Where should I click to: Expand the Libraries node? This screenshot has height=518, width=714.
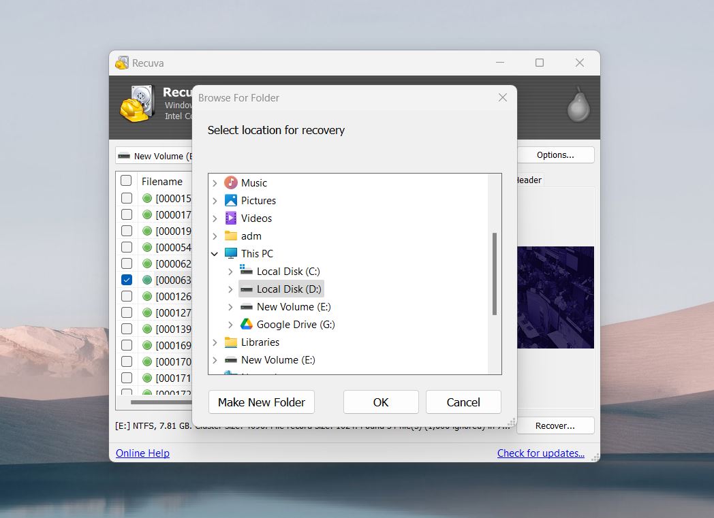(x=215, y=342)
